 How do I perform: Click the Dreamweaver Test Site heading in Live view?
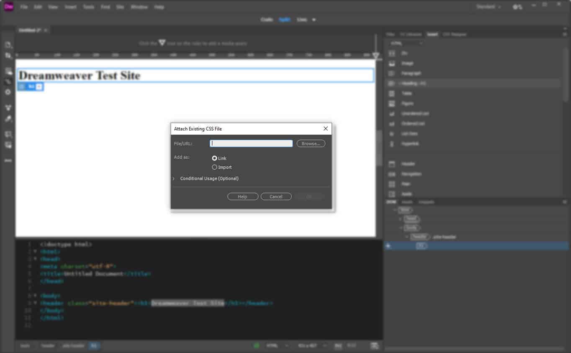(x=80, y=75)
